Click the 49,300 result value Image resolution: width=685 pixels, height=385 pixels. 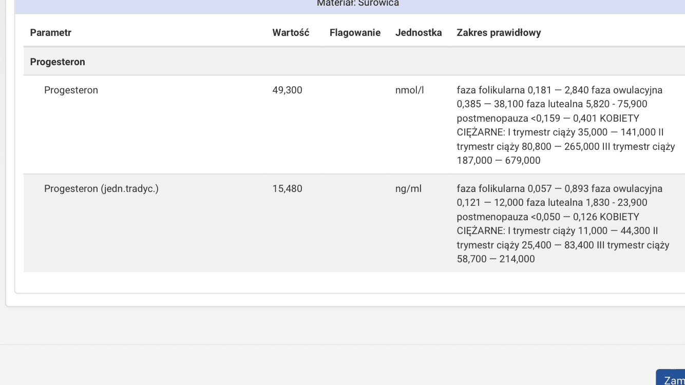coord(287,90)
